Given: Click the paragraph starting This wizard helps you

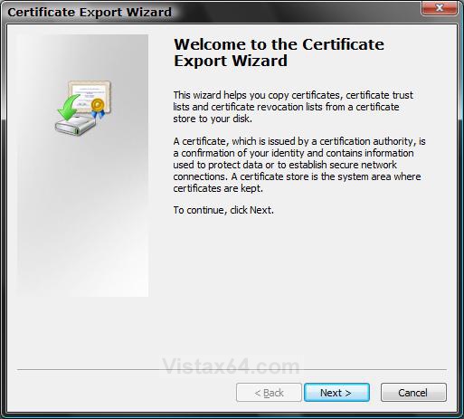Looking at the screenshot, I should [293, 107].
